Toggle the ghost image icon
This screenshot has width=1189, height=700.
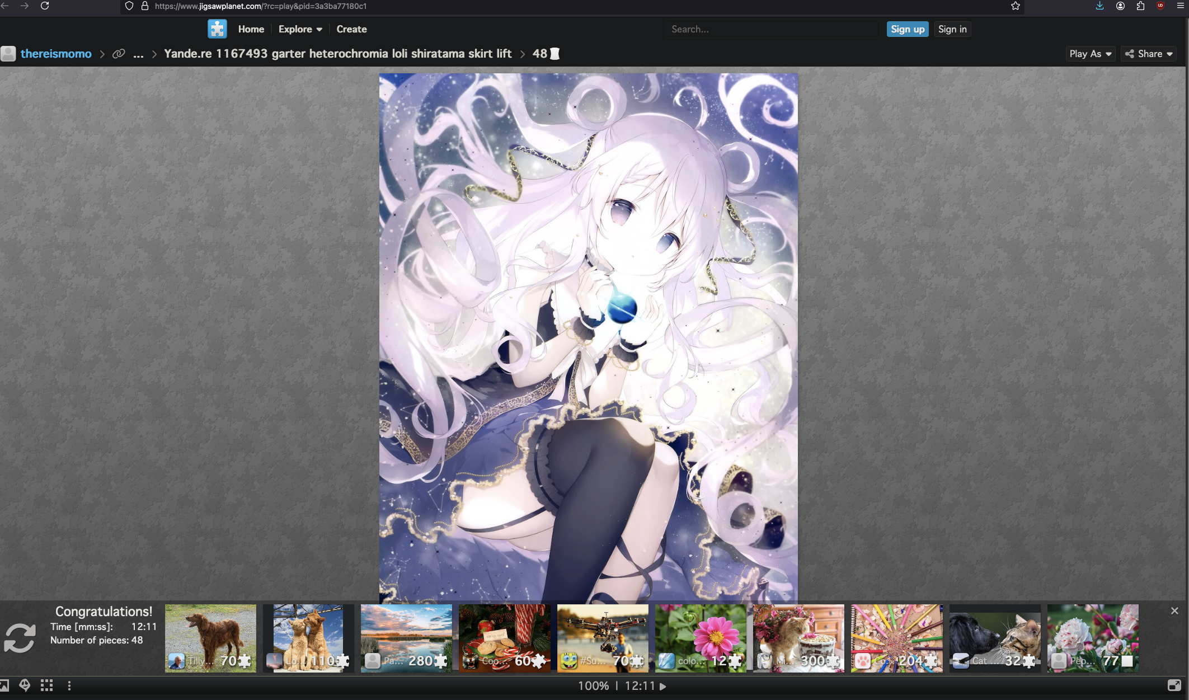click(x=25, y=685)
